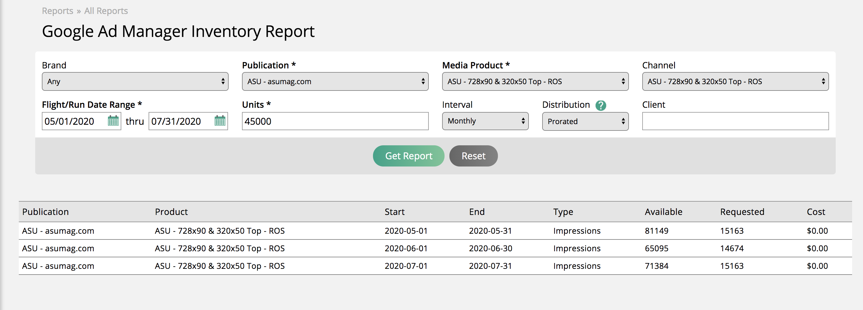
Task: Click the Type column header
Action: [x=563, y=212]
